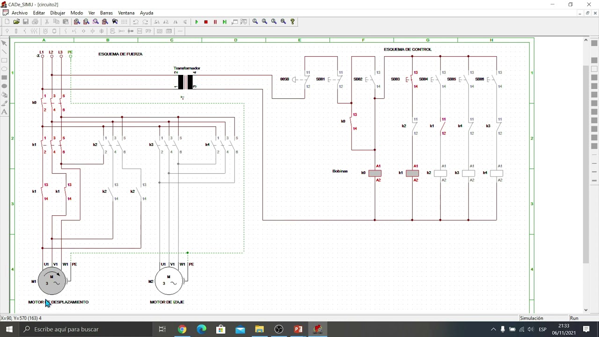Select the arrow pointer tool
Viewport: 599px width, 337px height.
(x=4, y=43)
